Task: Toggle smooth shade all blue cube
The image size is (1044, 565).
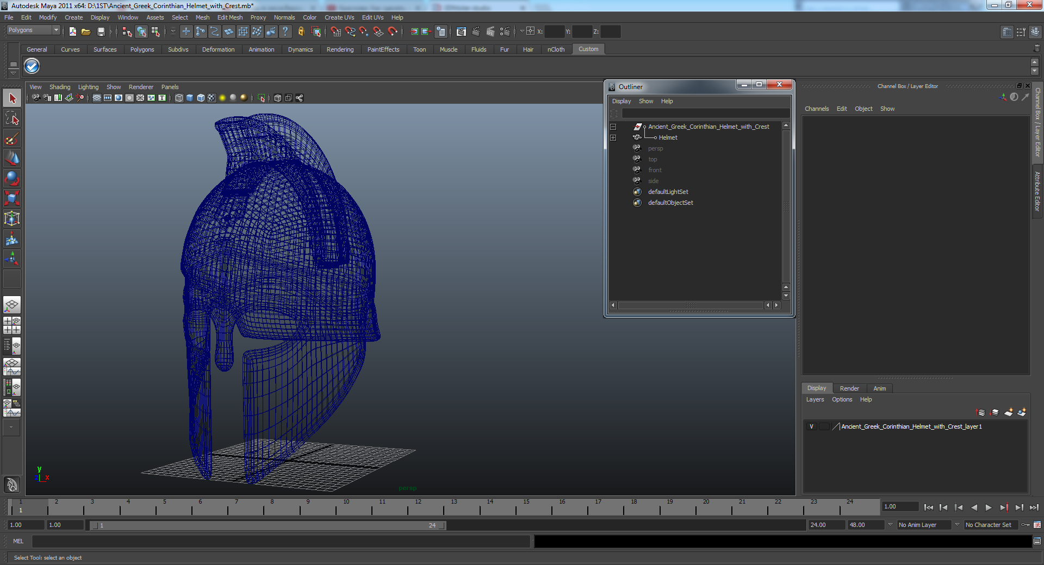Action: (190, 98)
